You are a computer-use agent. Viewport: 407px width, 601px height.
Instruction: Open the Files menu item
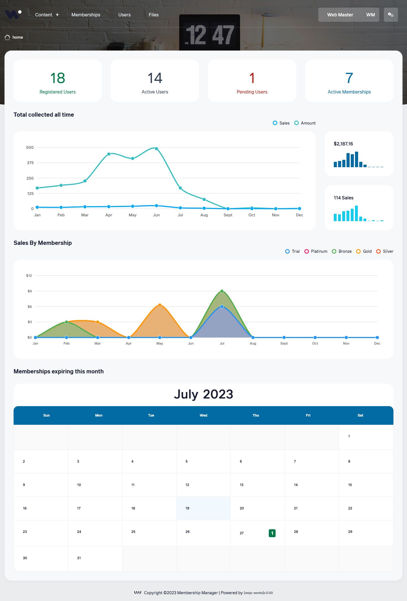(153, 15)
